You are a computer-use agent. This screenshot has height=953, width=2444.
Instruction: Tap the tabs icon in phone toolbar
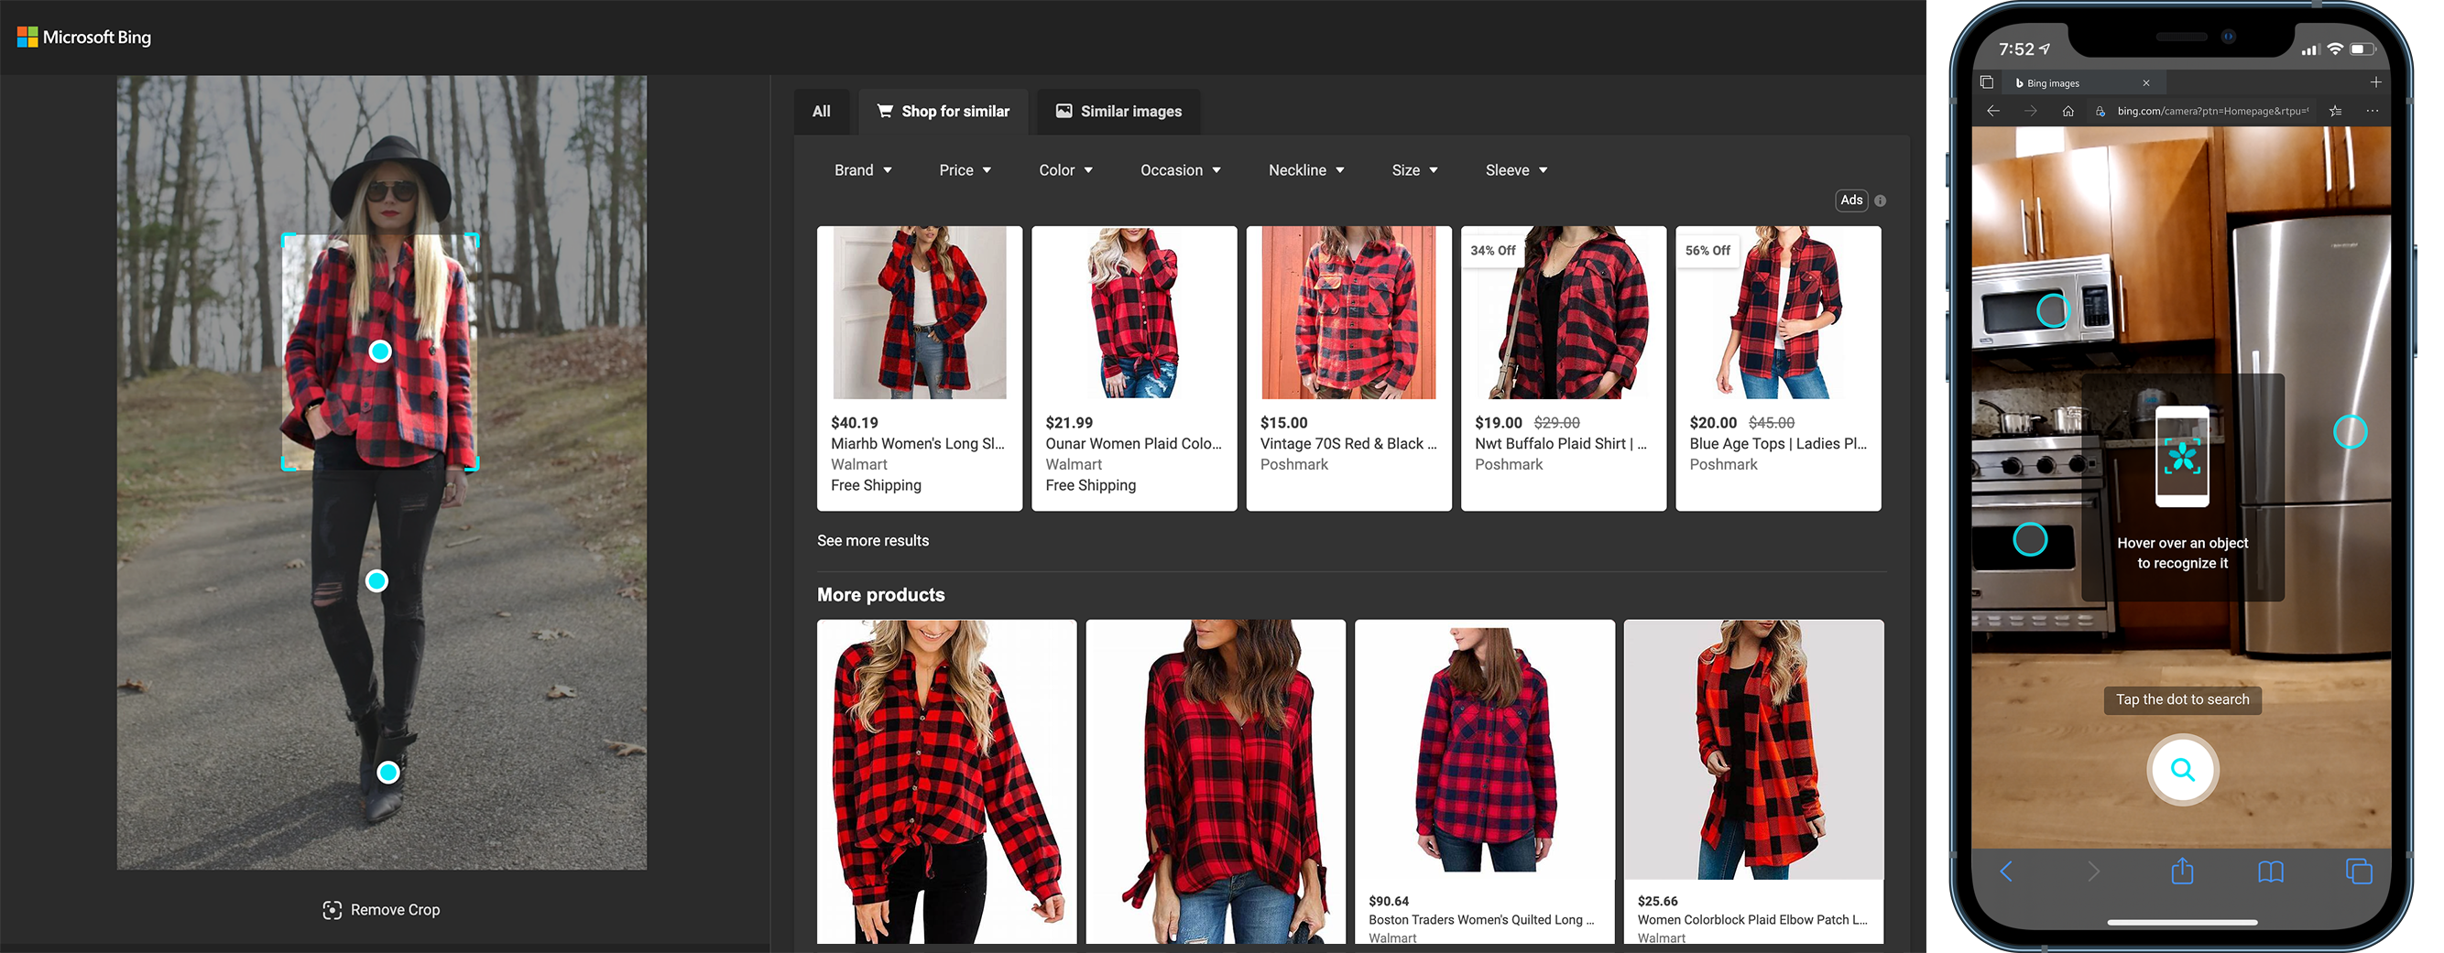click(x=2358, y=871)
